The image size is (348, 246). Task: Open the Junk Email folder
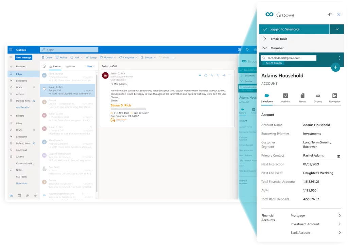click(x=21, y=150)
